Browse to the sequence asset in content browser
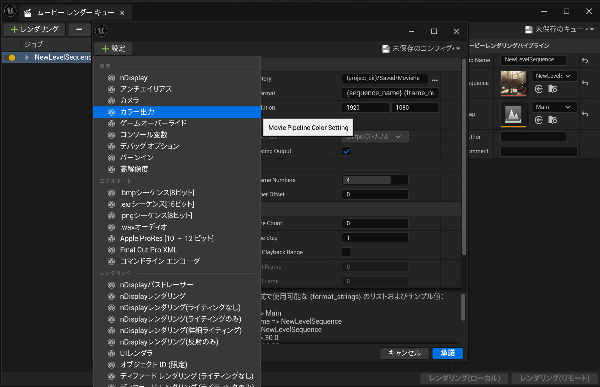Viewport: 600px width, 387px height. click(552, 89)
